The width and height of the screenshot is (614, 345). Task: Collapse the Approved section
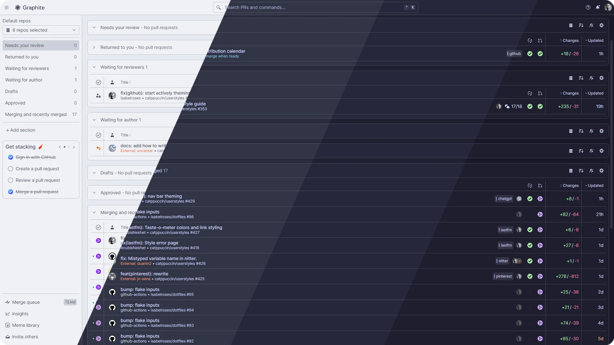[94, 193]
